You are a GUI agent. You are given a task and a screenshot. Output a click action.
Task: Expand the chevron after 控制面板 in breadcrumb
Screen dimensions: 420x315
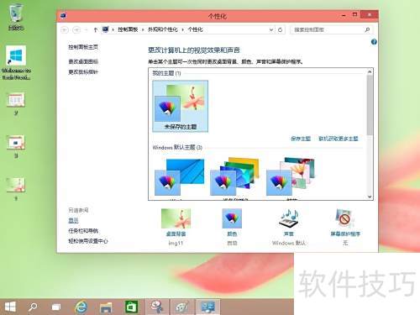point(143,29)
